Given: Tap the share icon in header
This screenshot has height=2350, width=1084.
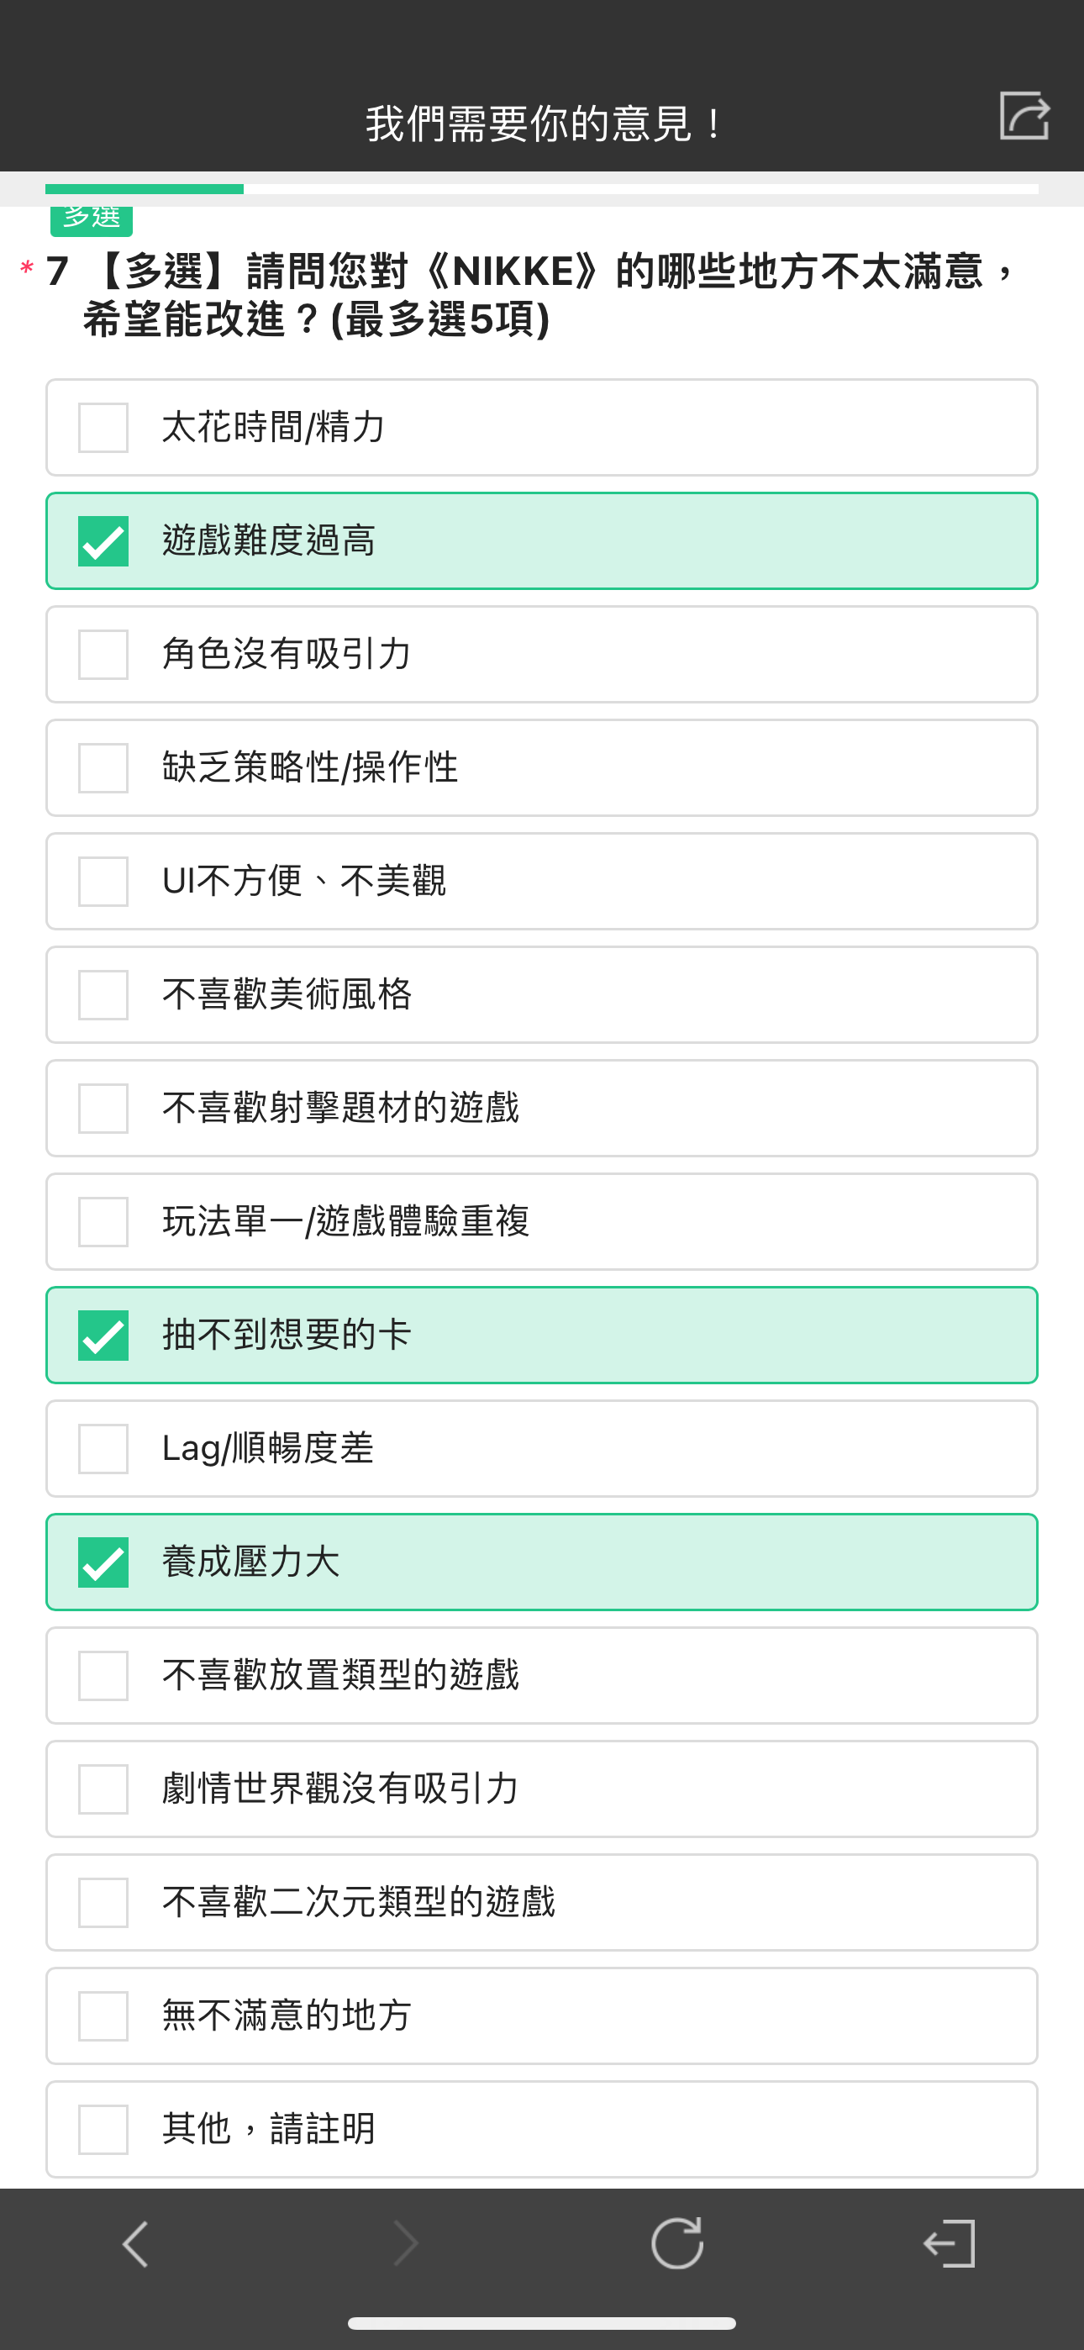Looking at the screenshot, I should tap(1023, 116).
